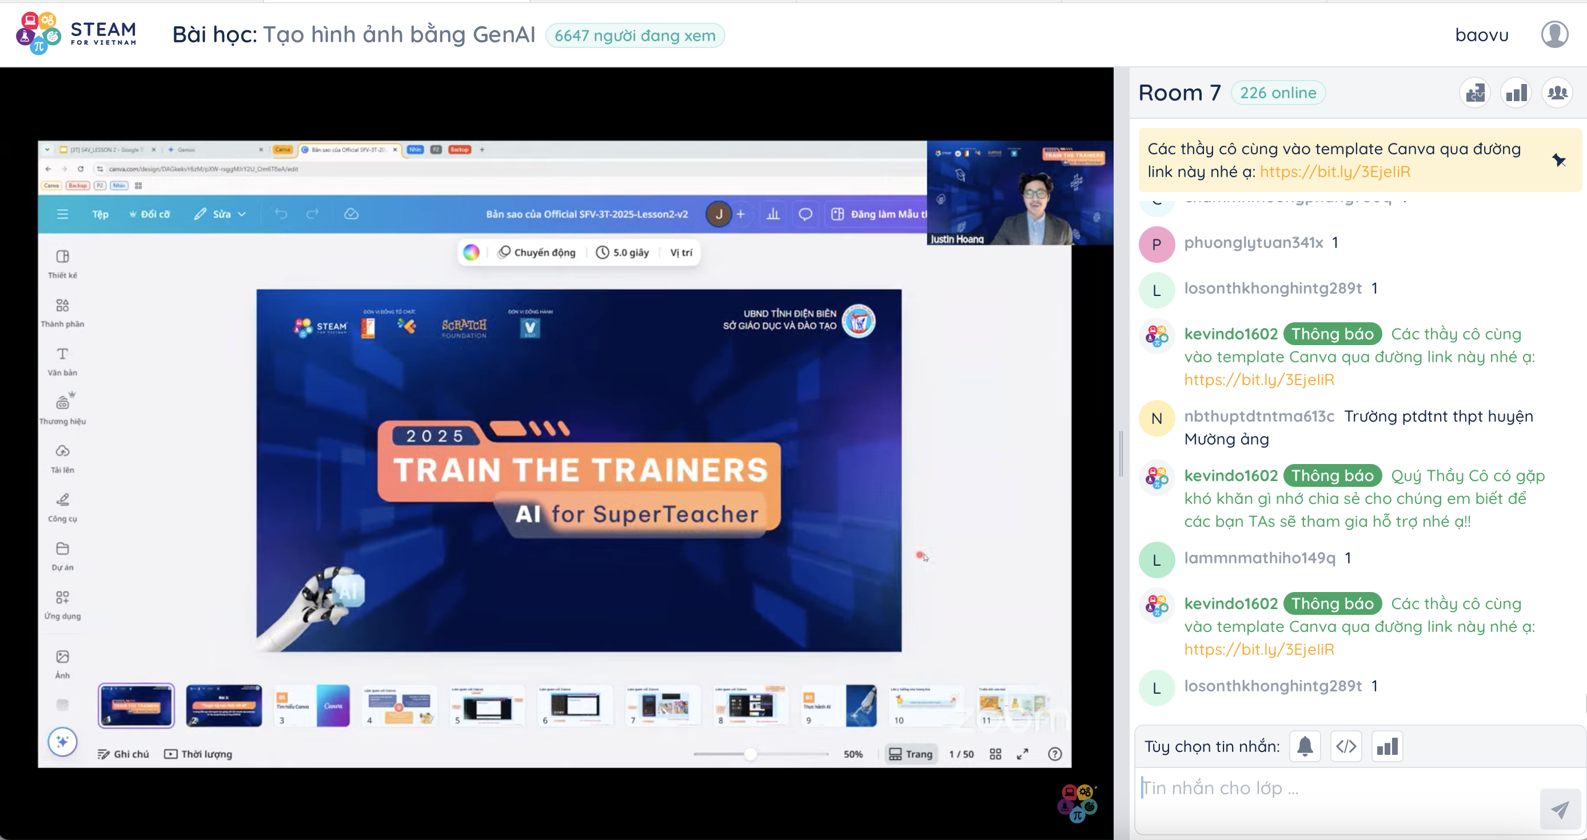Toggle the notification bell message option
The image size is (1587, 840).
[1305, 746]
